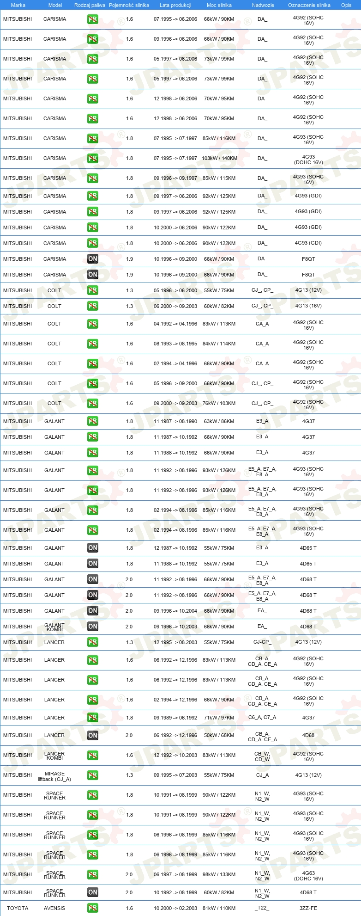361x916 pixels.
Task: Click petrol icon in COLT 84kW / 114KM row
Action: click(92, 344)
